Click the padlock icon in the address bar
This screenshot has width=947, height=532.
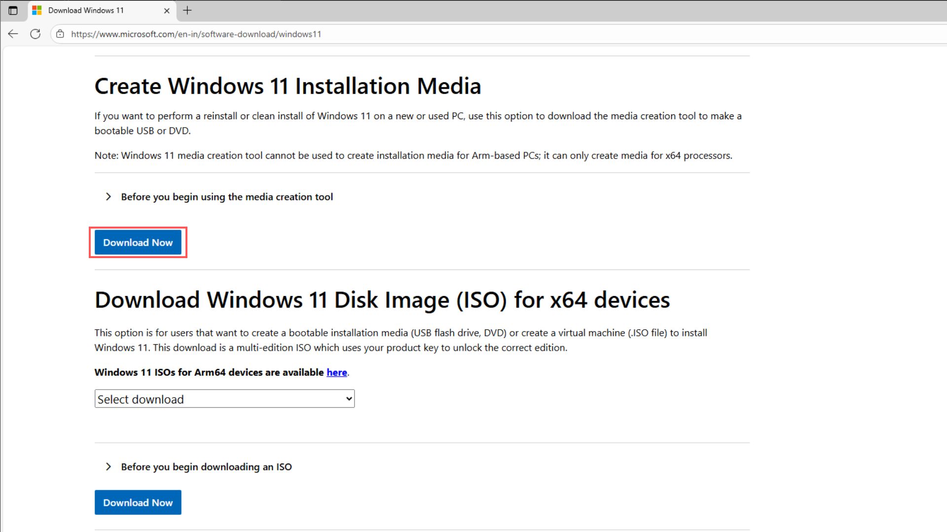(x=60, y=34)
